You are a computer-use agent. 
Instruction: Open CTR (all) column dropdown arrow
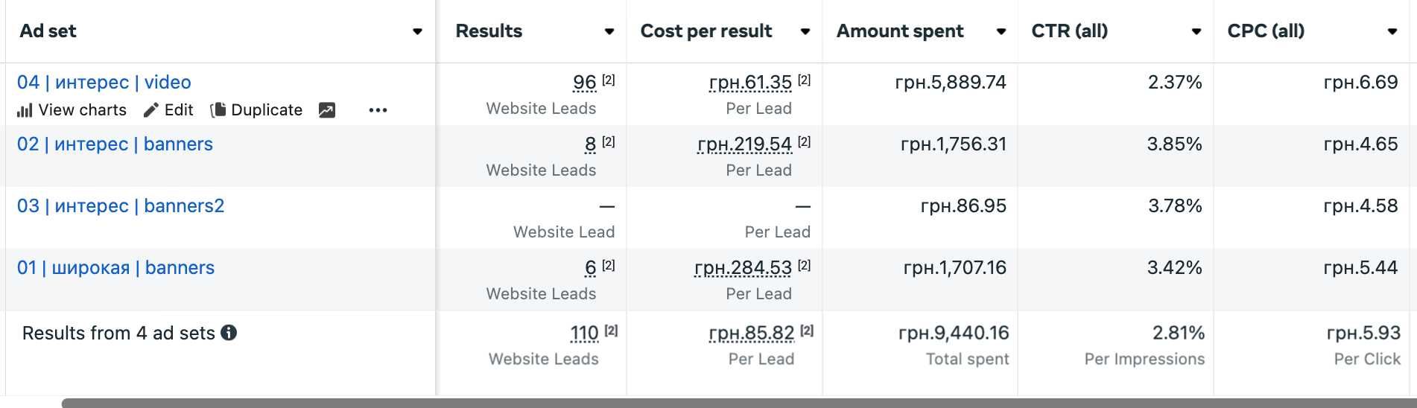pyautogui.click(x=1196, y=31)
